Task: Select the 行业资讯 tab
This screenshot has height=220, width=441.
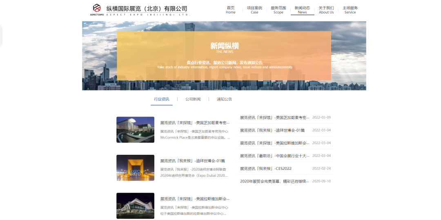Action: pos(162,99)
